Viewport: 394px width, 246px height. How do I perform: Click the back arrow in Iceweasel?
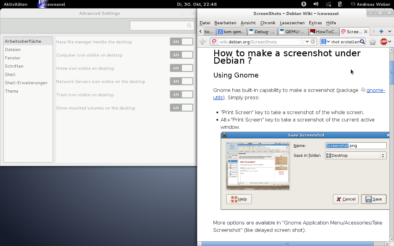[203, 42]
